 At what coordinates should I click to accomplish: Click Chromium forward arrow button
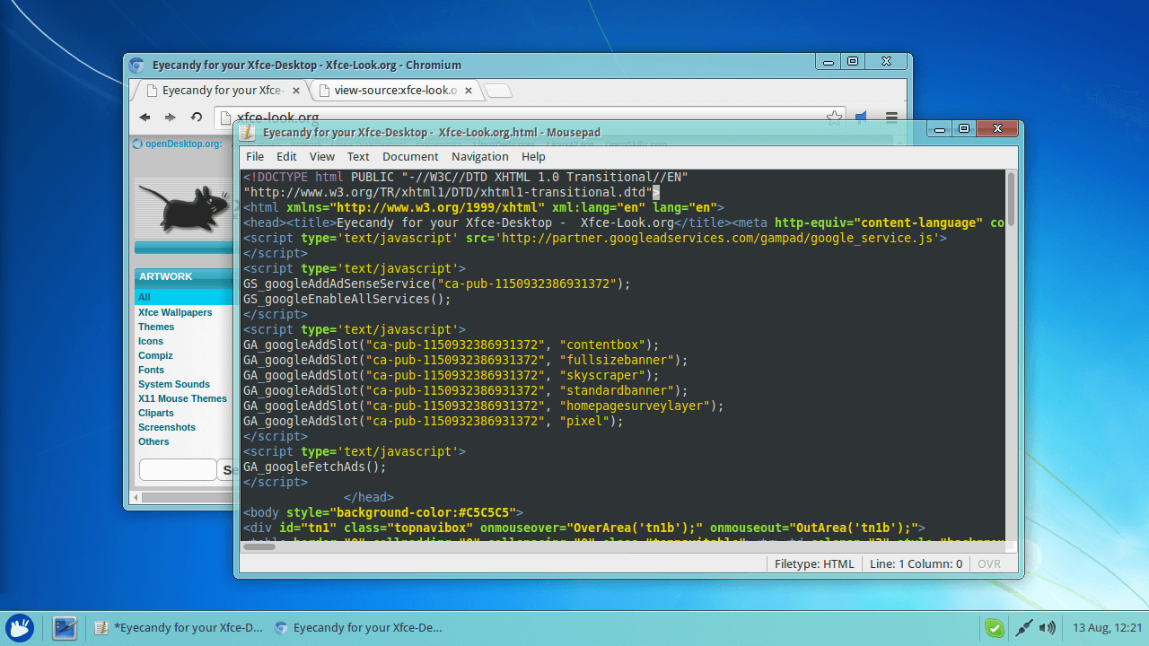pos(170,117)
